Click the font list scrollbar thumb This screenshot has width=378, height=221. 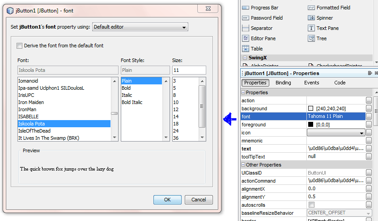pyautogui.click(x=114, y=113)
